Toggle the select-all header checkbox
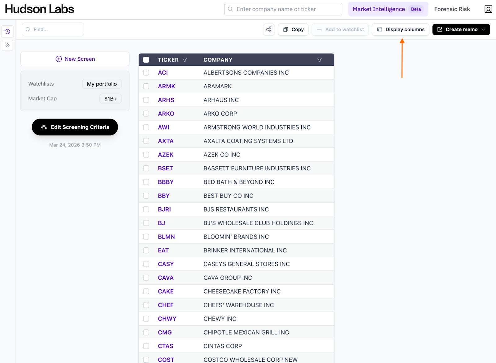Viewport: 496px width, 363px height. coord(146,60)
